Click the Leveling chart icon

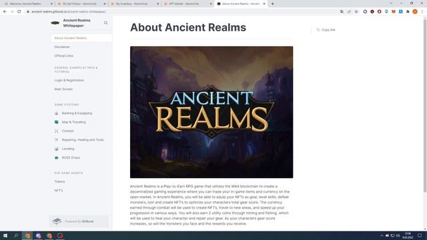coord(56,149)
